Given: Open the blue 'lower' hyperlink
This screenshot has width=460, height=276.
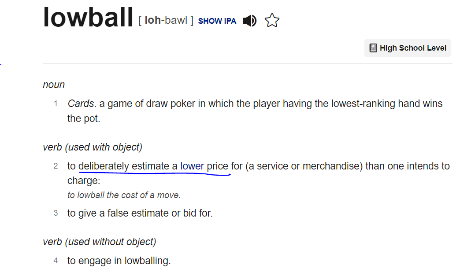Looking at the screenshot, I should 192,166.
